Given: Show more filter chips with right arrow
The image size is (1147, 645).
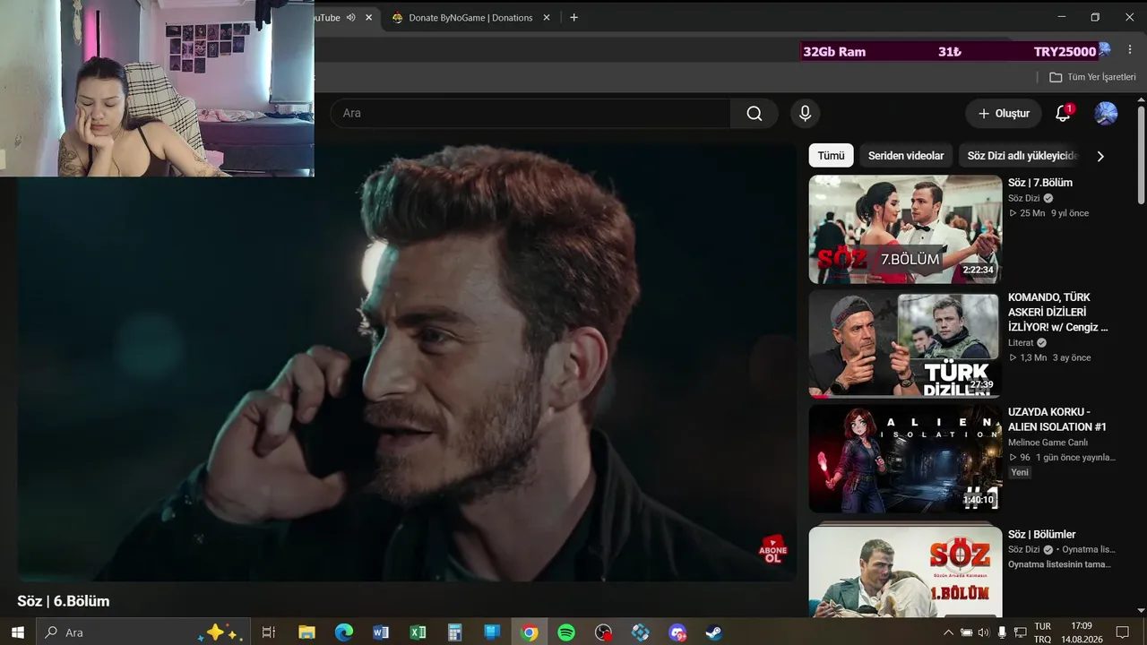Looking at the screenshot, I should 1100,156.
